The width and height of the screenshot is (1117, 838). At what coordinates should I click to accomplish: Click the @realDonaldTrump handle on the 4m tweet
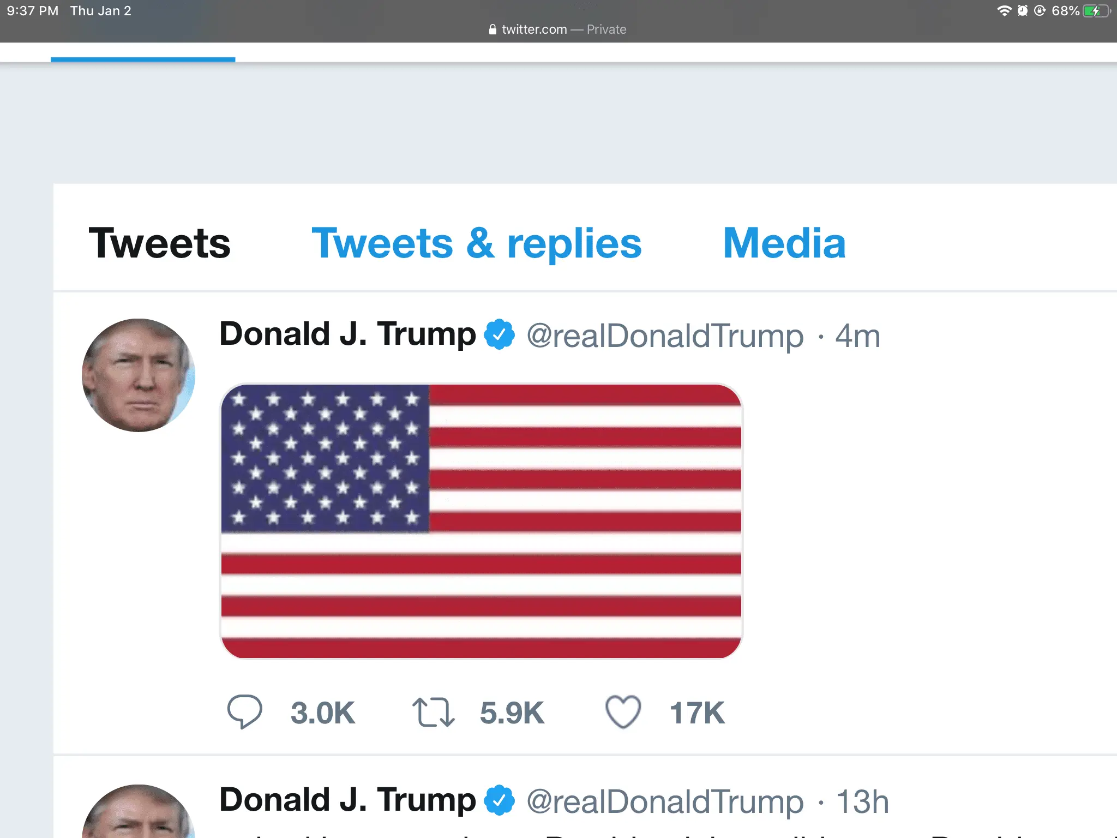click(x=665, y=336)
